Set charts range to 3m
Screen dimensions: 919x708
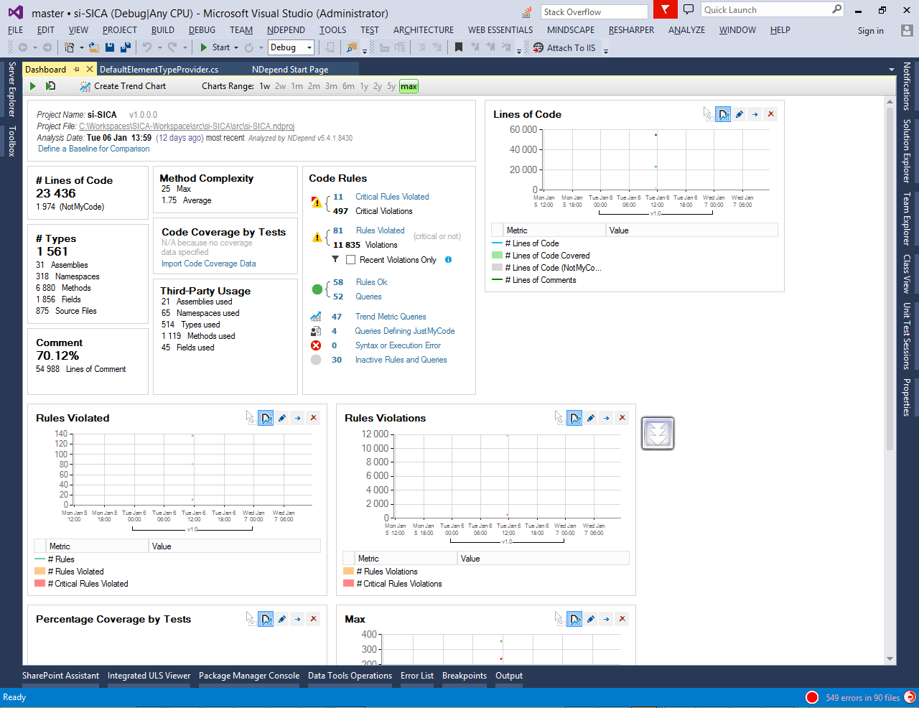click(331, 86)
